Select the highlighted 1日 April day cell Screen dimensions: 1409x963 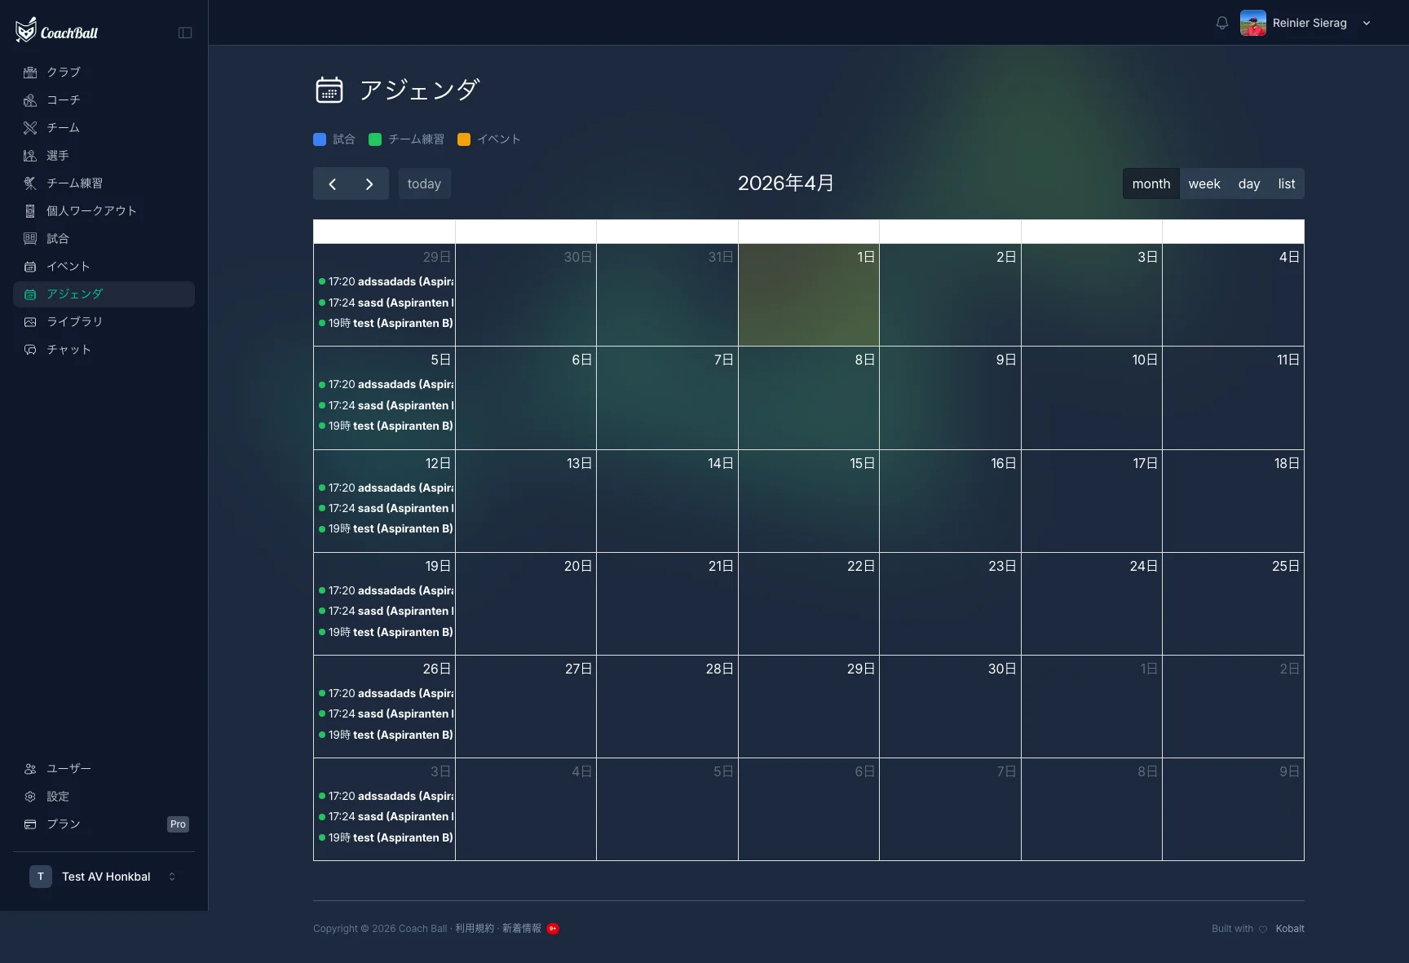(x=809, y=295)
